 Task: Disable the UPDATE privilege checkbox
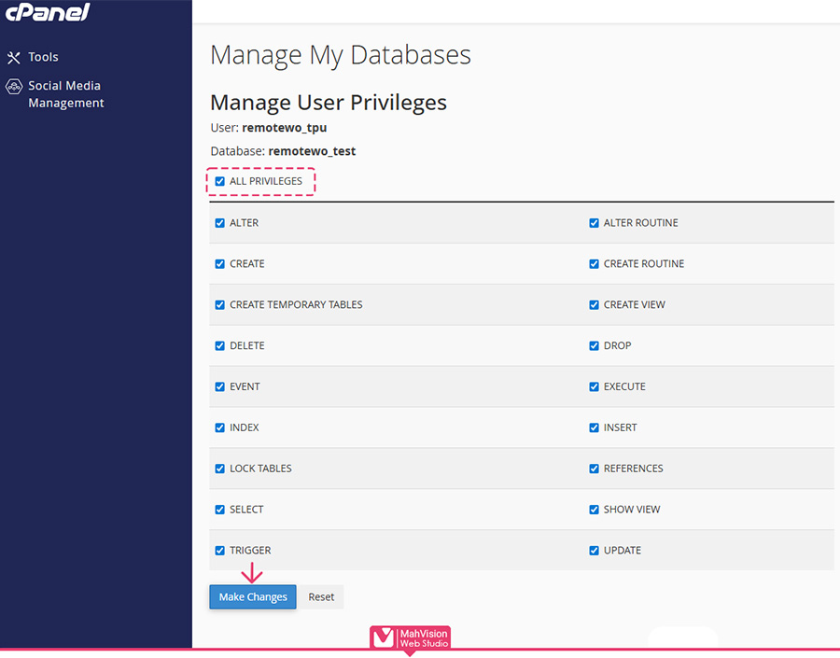tap(594, 551)
